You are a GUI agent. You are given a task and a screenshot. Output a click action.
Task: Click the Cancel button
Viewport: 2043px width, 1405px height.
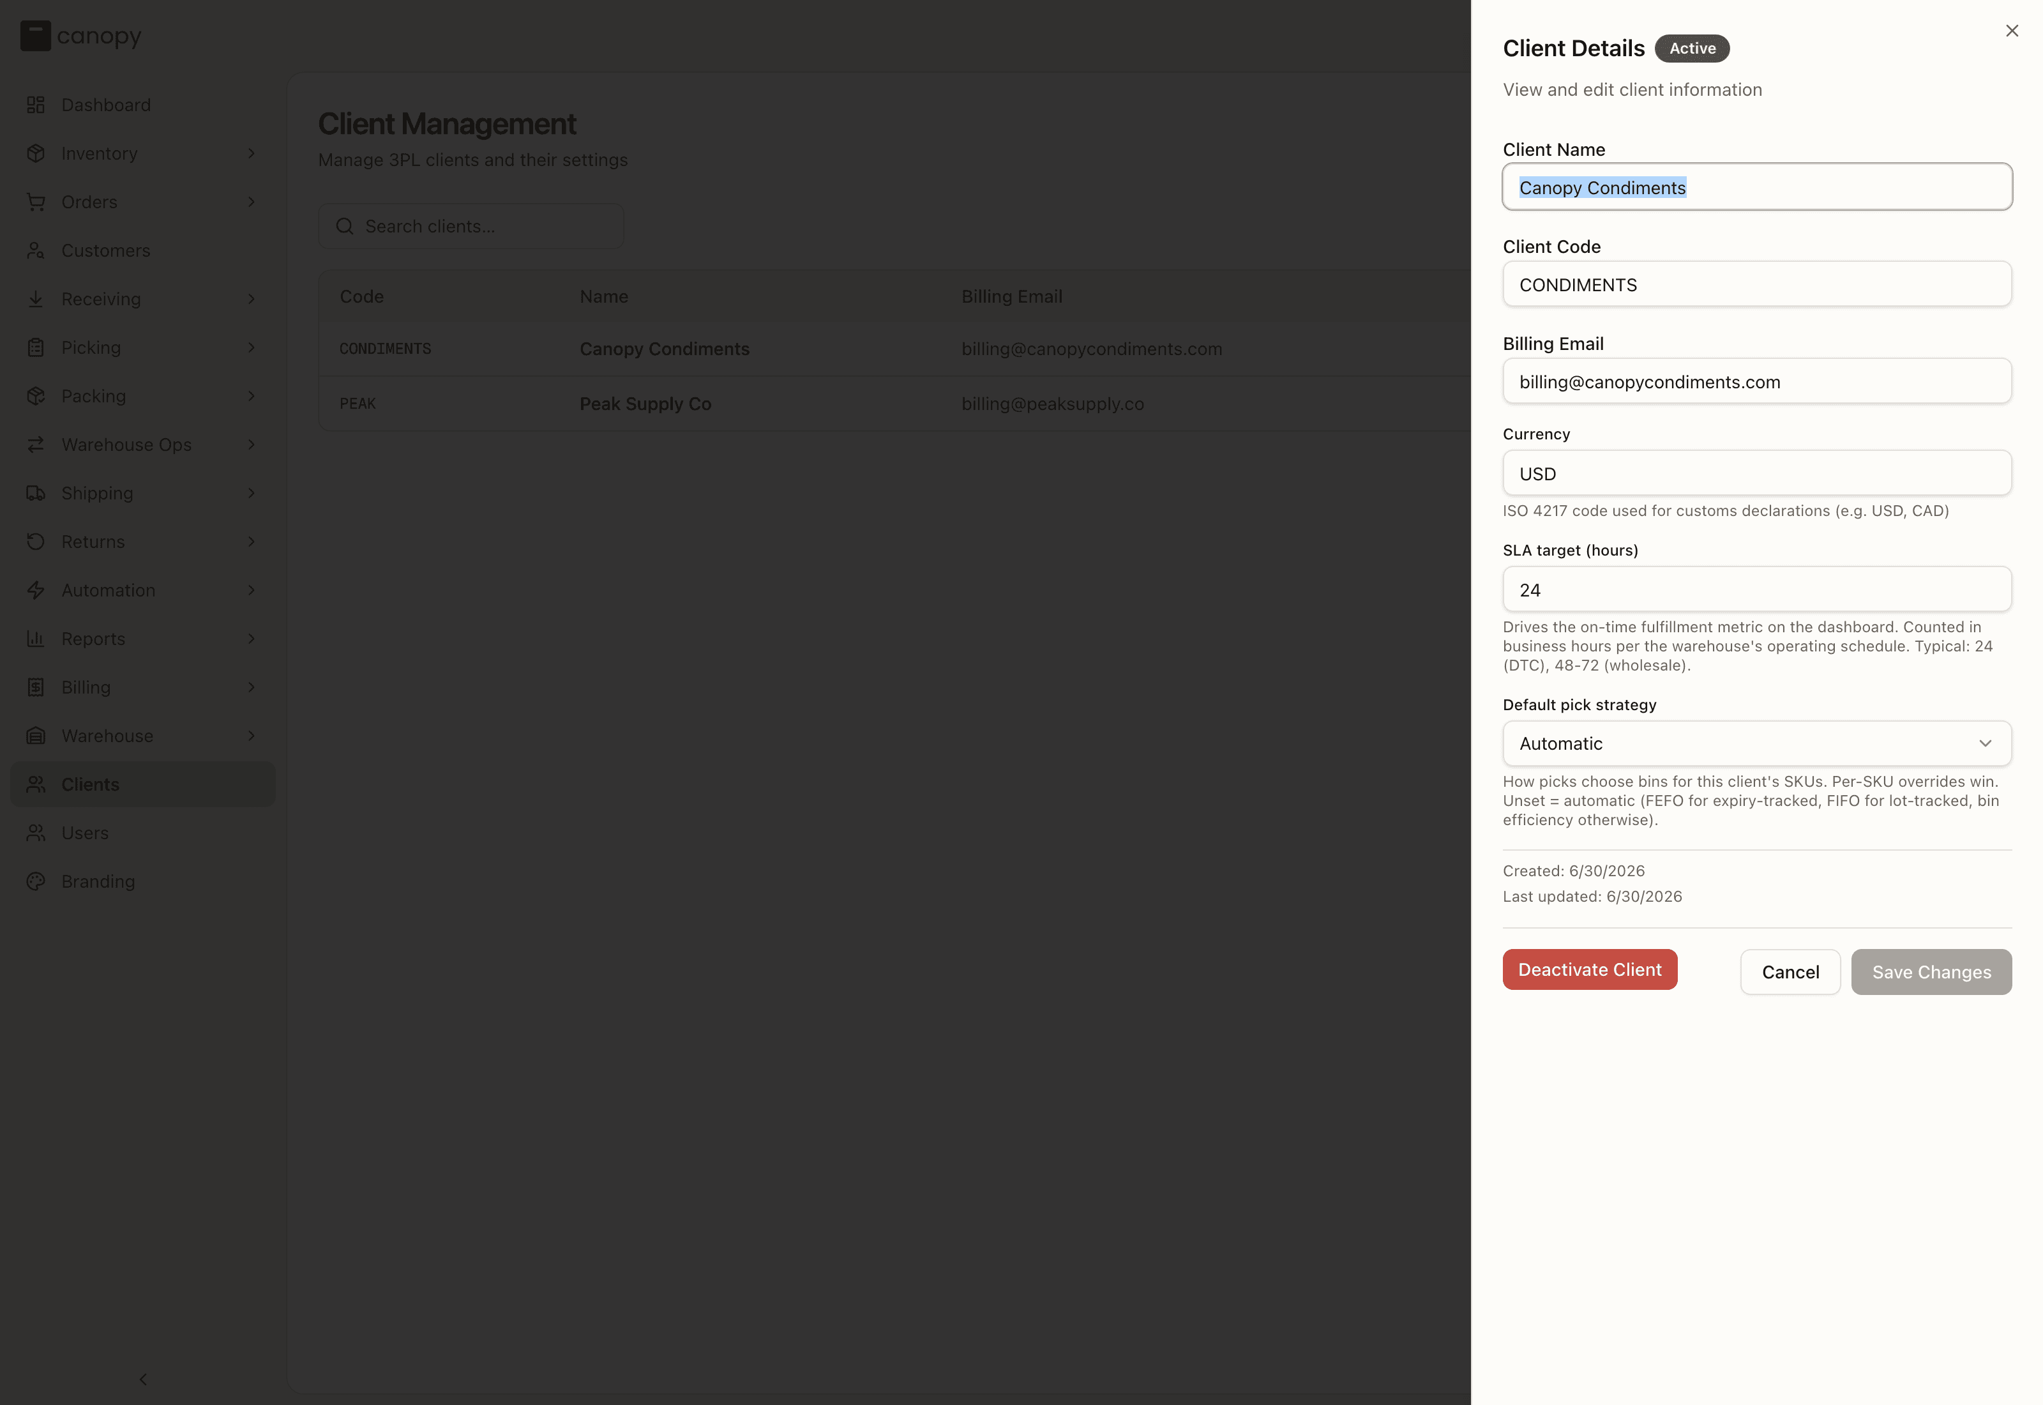tap(1790, 972)
